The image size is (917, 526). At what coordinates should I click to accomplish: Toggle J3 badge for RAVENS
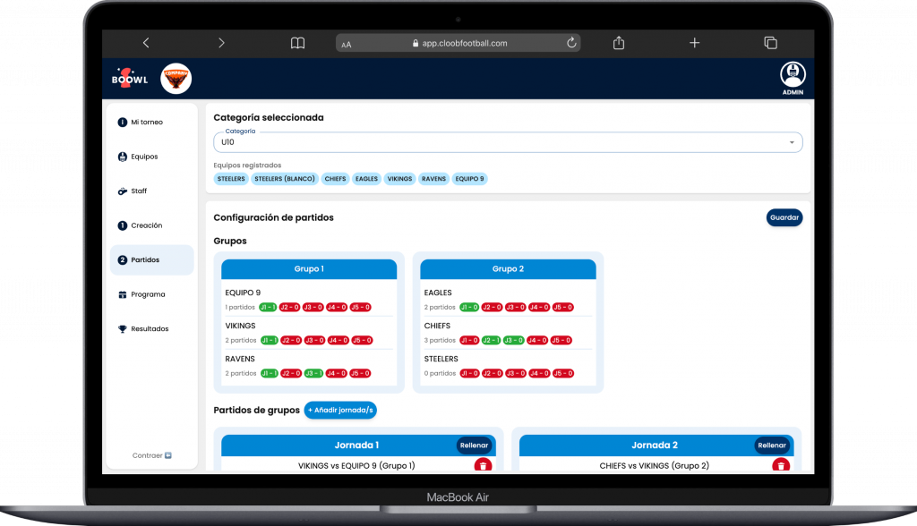(313, 373)
